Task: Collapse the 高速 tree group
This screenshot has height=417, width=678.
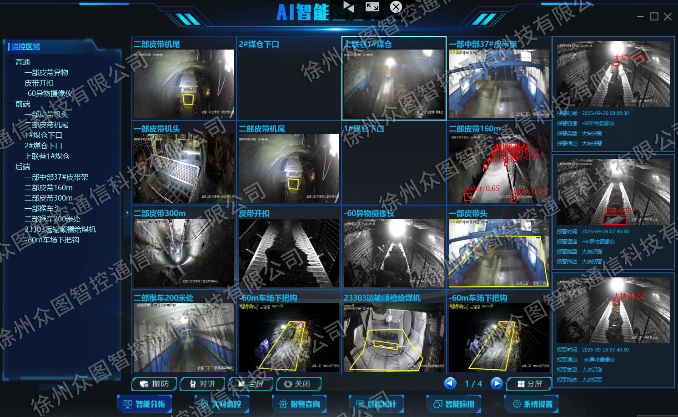Action: click(x=10, y=61)
